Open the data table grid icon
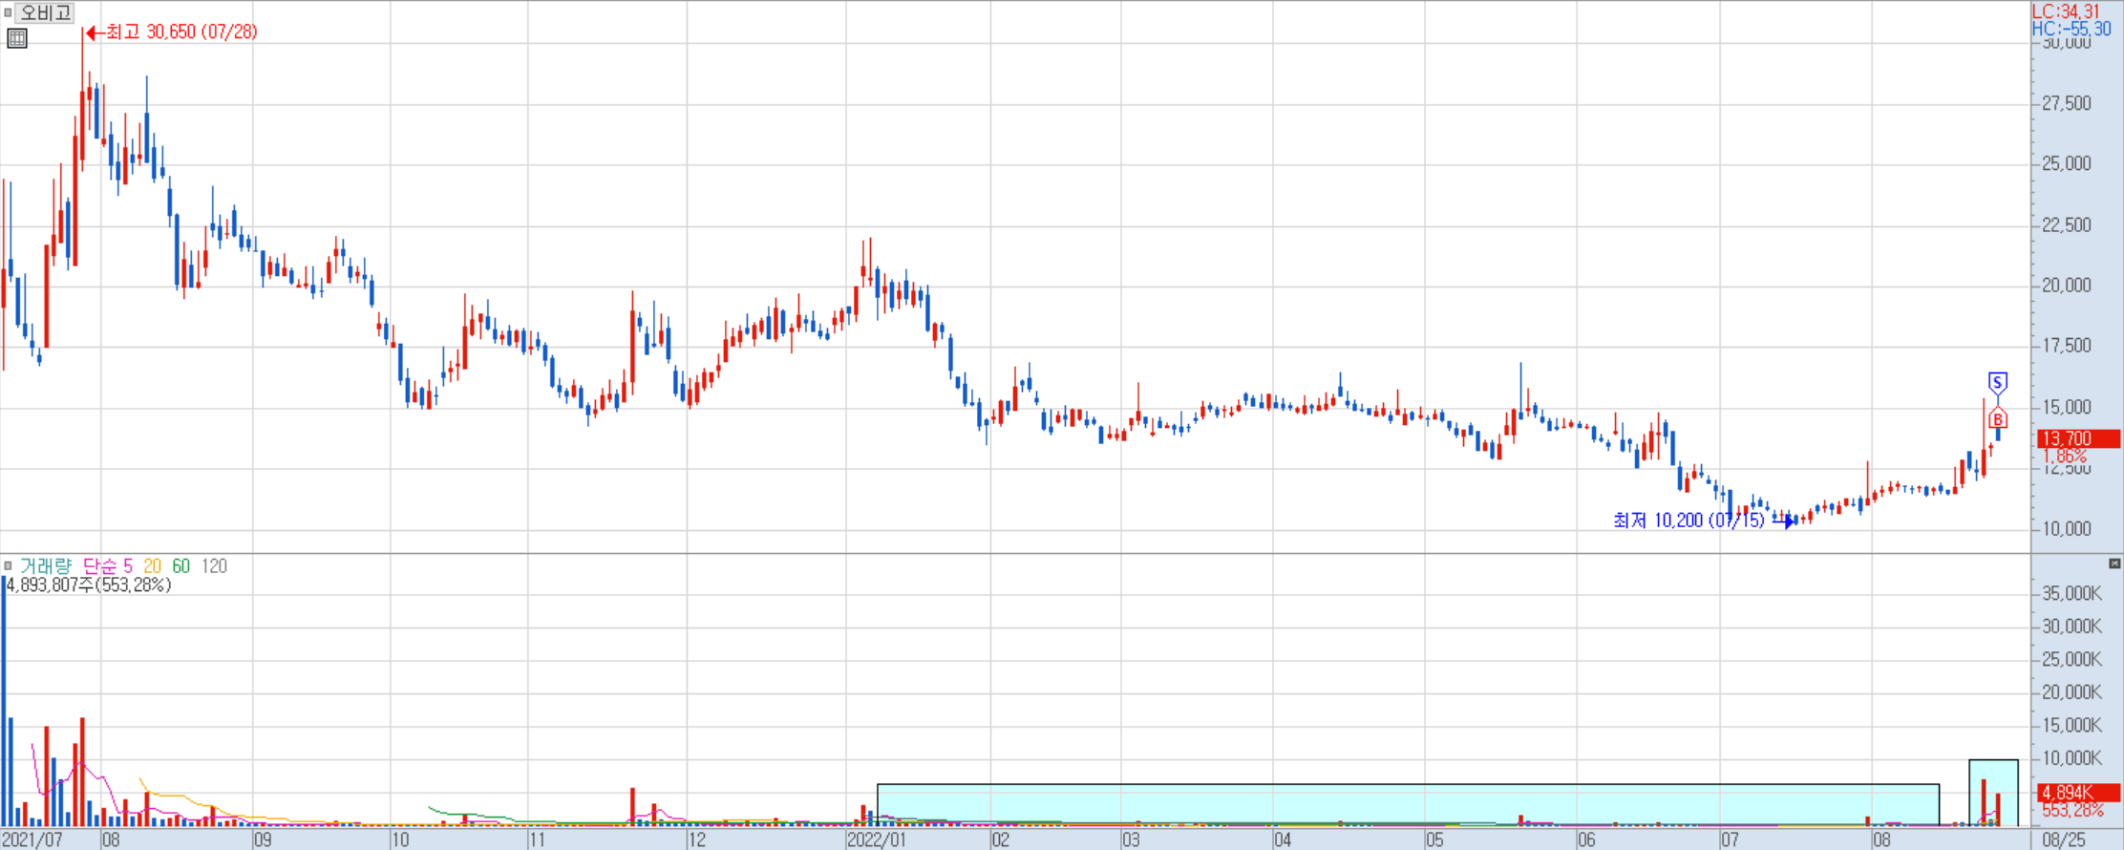This screenshot has height=850, width=2124. pos(17,38)
